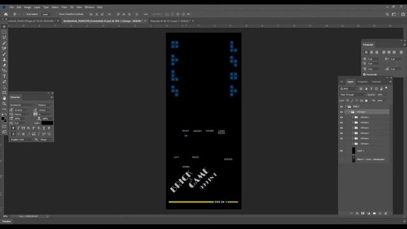Select the Eraser tool

coord(4,65)
